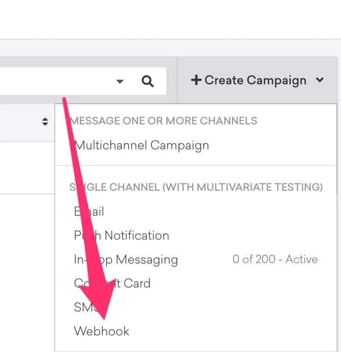Select Multichannel Campaign from the menu

pyautogui.click(x=141, y=145)
